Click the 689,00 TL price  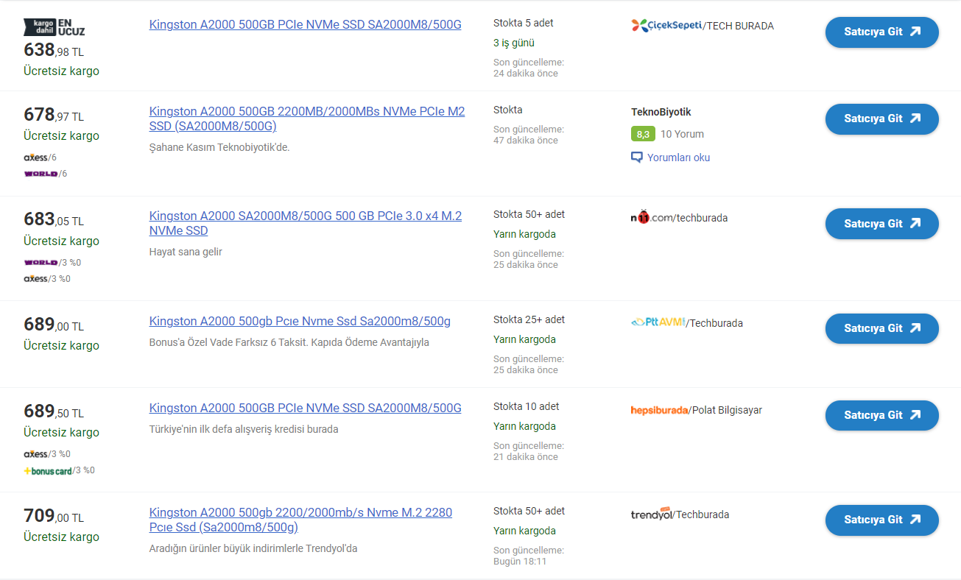(54, 325)
